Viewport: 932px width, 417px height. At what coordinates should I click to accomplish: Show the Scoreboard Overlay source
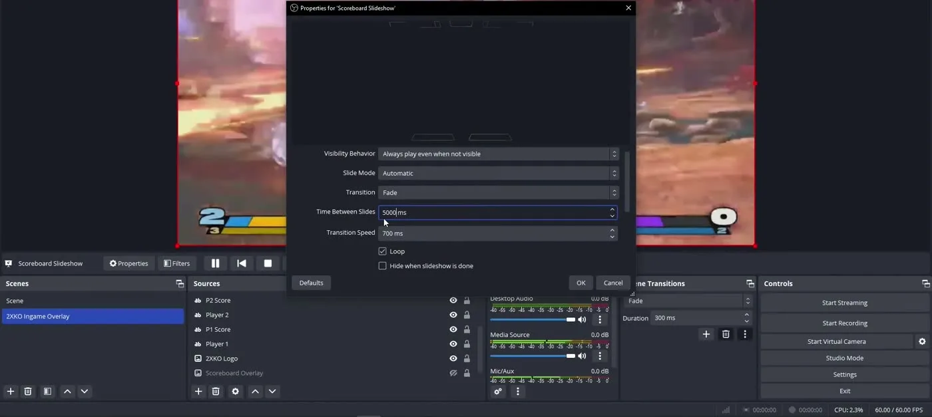coord(453,373)
